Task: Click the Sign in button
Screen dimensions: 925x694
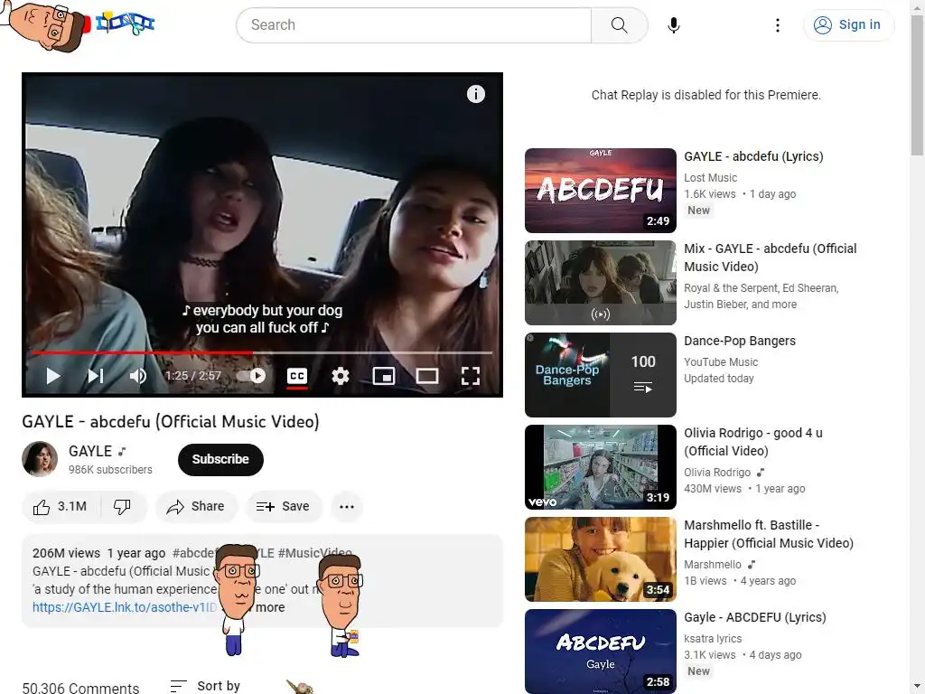Action: (x=848, y=24)
